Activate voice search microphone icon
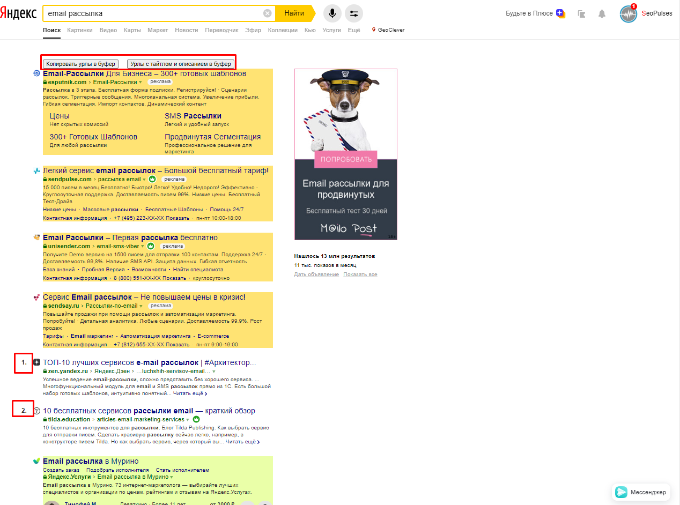The height and width of the screenshot is (505, 680). click(x=332, y=13)
